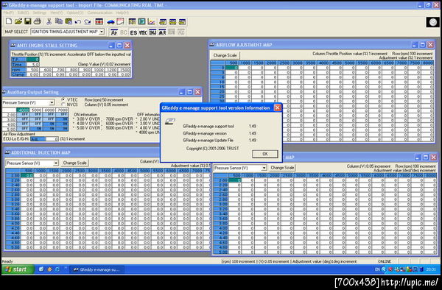Select the 6000 column header in Auxiliary Output

click(x=49, y=110)
